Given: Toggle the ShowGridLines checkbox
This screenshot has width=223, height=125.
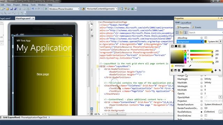Looking at the screenshot, I should pos(206,116).
